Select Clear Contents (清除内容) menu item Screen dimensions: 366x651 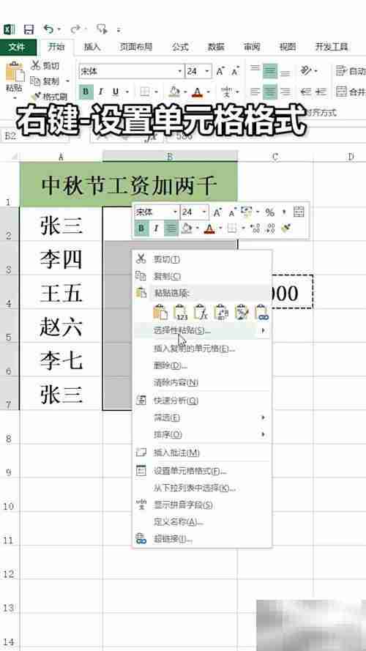[x=202, y=382]
